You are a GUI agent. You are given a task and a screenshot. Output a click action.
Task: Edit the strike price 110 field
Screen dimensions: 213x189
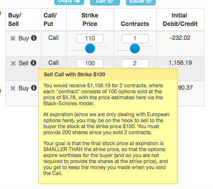point(90,38)
